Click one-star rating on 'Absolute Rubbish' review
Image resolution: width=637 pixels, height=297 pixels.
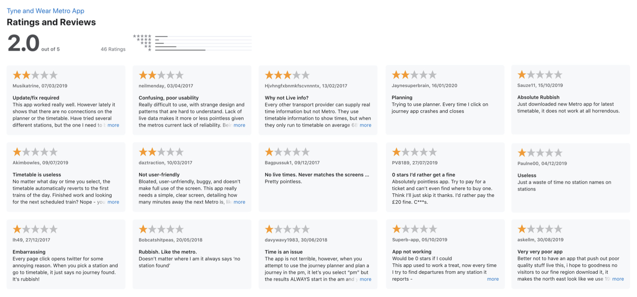[x=540, y=75]
